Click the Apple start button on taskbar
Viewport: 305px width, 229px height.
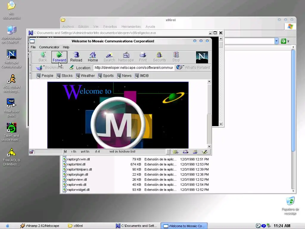click(x=7, y=226)
